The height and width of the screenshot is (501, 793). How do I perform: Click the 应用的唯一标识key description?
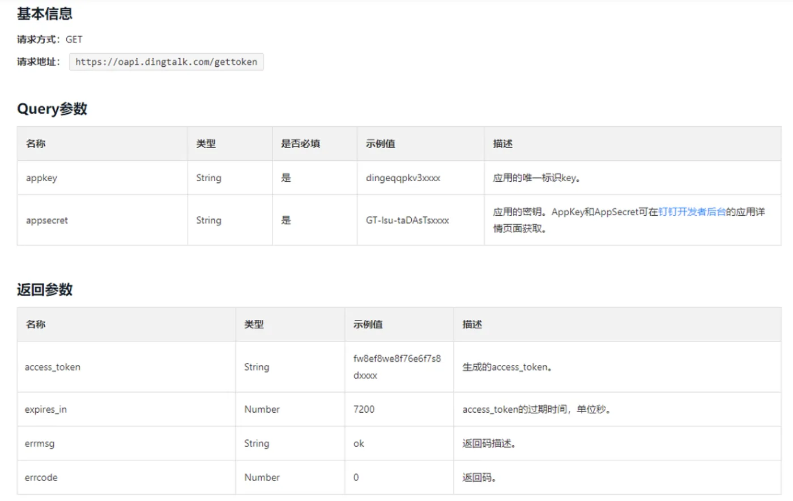coord(536,178)
